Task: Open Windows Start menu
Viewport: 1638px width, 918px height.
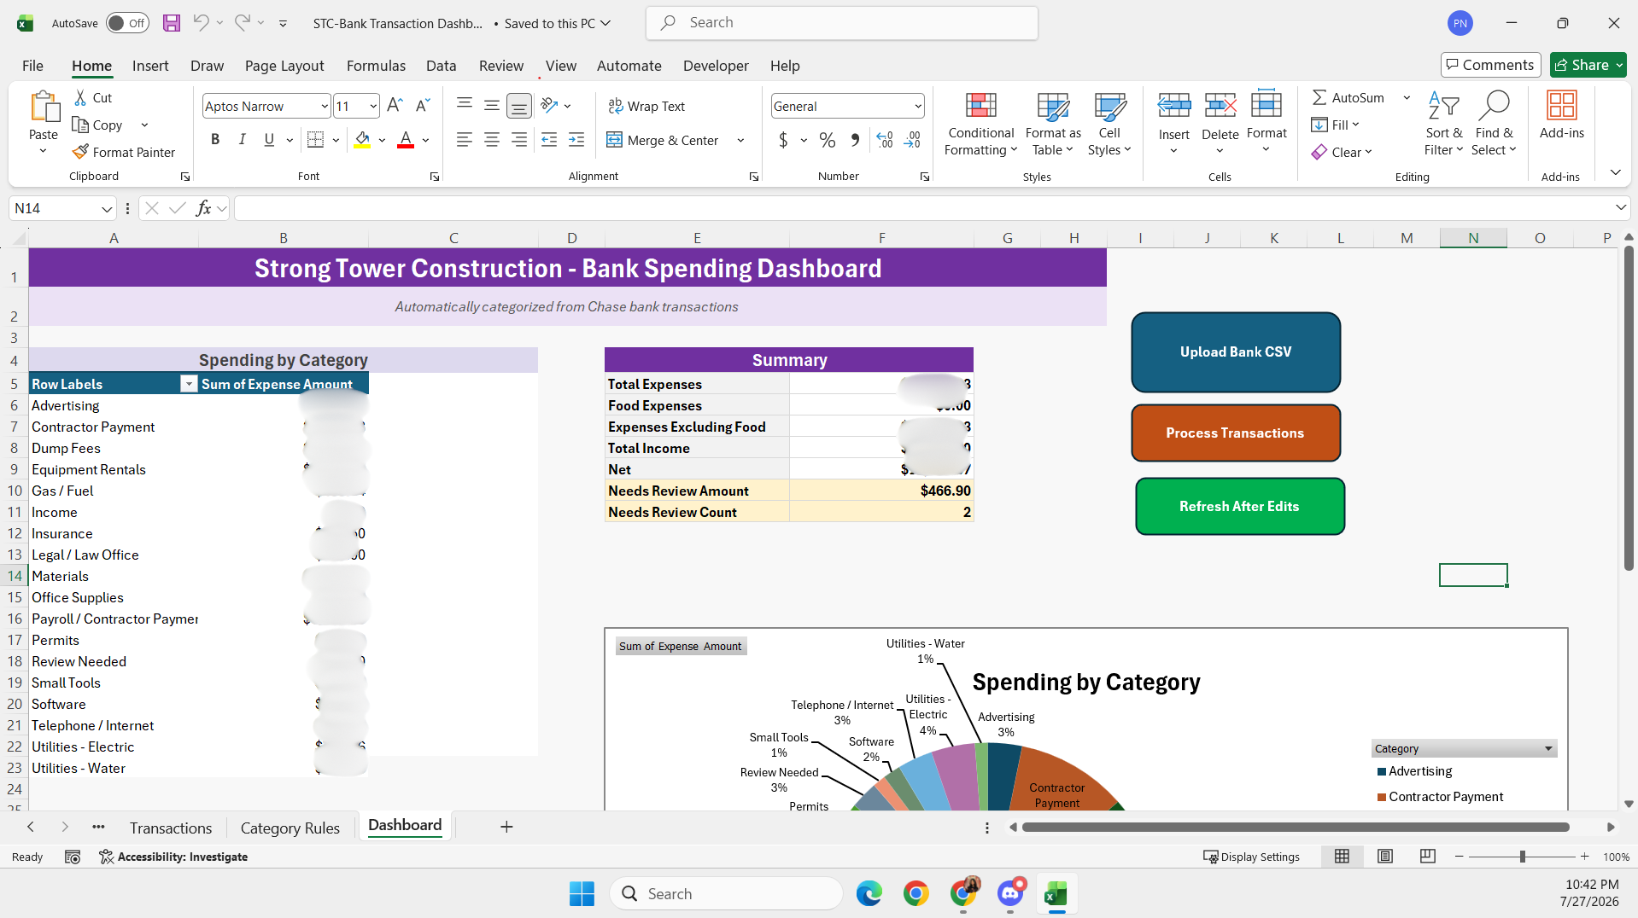Action: [x=582, y=893]
